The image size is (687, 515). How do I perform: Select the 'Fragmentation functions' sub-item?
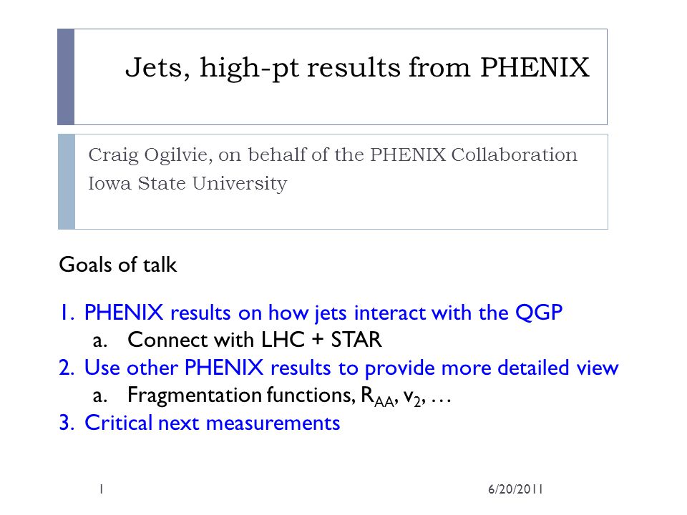tap(272, 396)
